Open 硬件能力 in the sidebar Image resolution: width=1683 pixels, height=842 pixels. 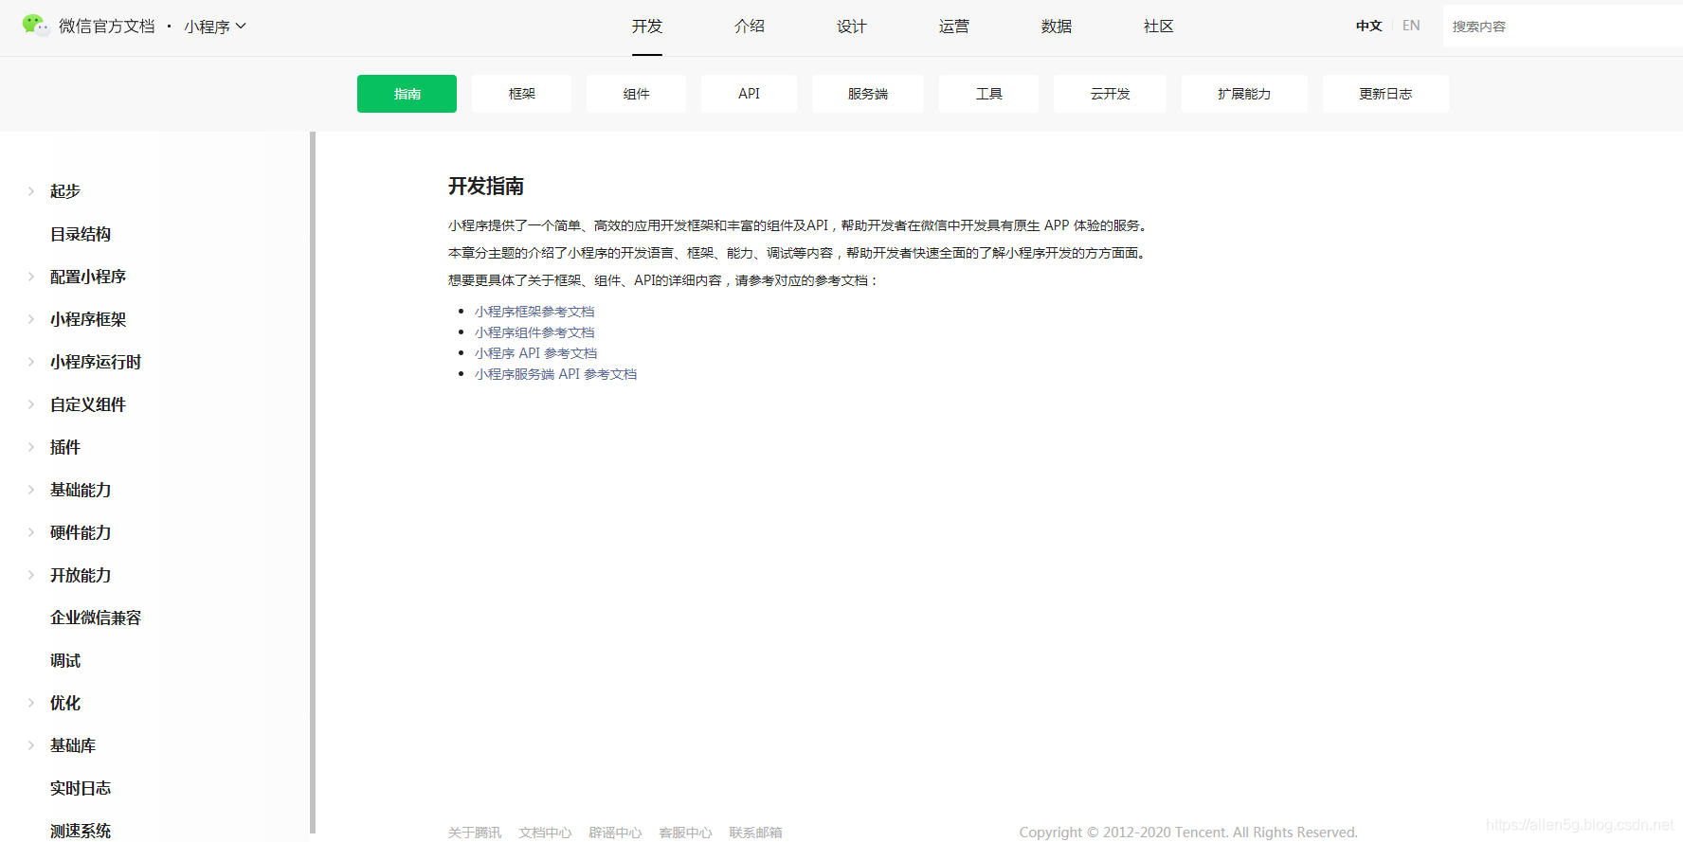[x=81, y=532]
